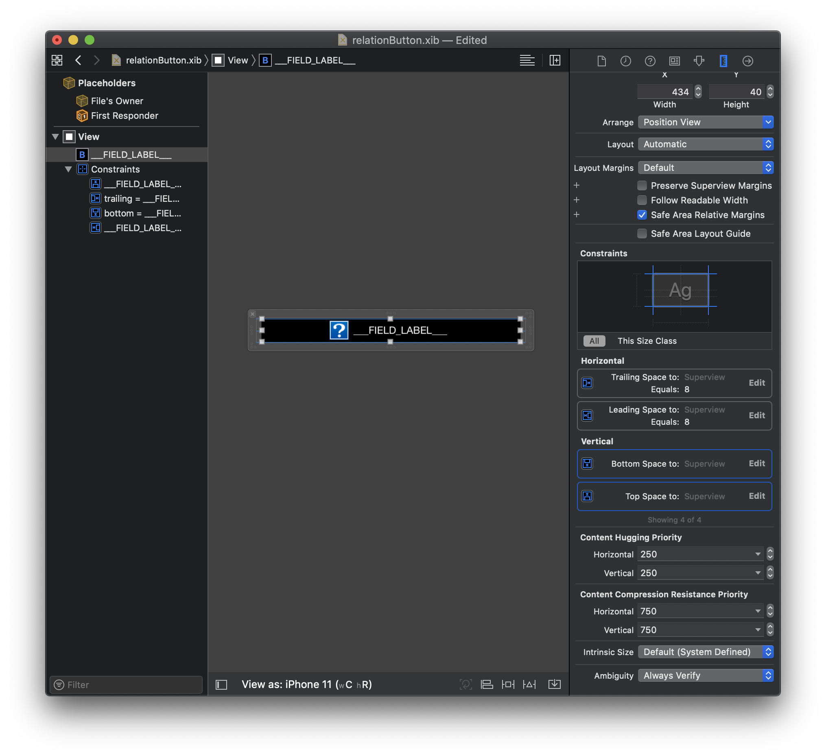Screen dimensions: 826x756
Task: Edit the Top Space constraint
Action: pyautogui.click(x=756, y=496)
